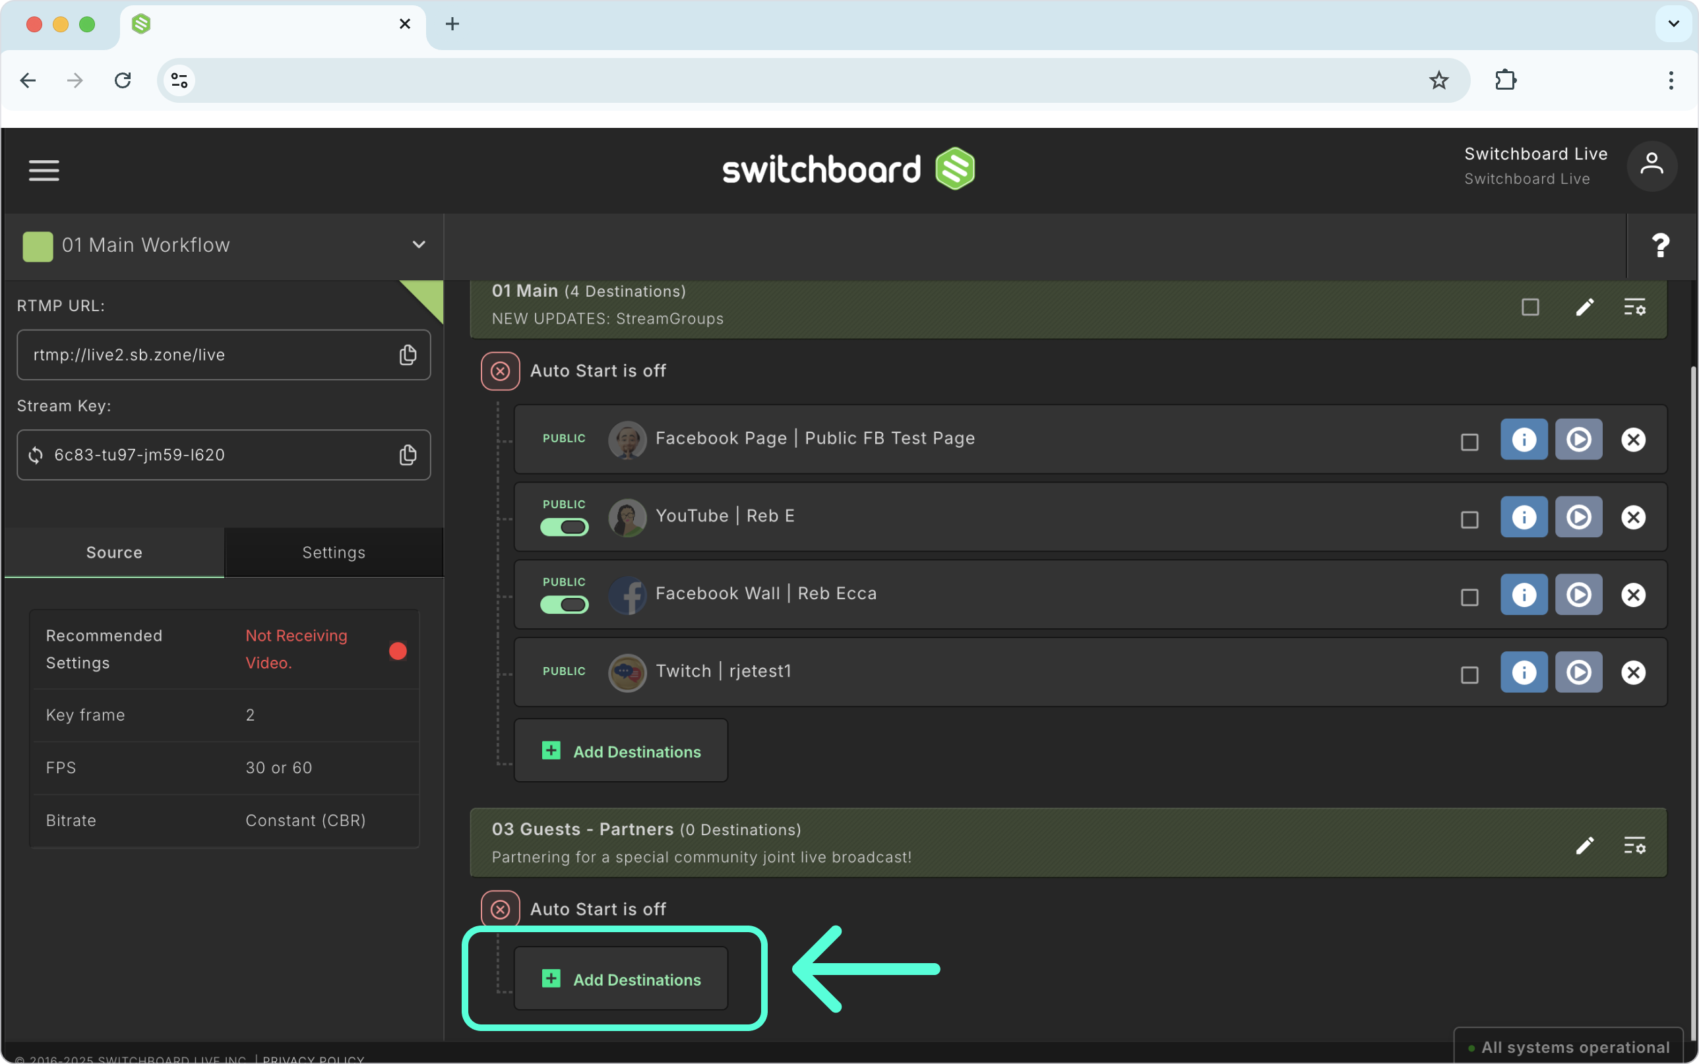The width and height of the screenshot is (1699, 1064).
Task: Start stream to Facebook Page destination
Action: [x=1579, y=440]
